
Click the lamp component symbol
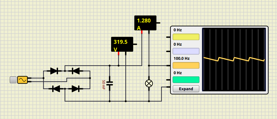pyautogui.click(x=149, y=83)
